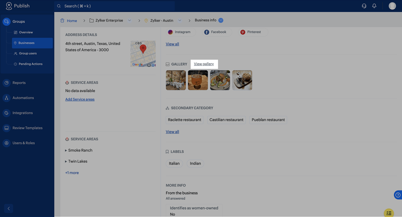Viewport: 402px width, 217px height.
Task: Click the Castilian restaurant category tag
Action: (x=226, y=120)
